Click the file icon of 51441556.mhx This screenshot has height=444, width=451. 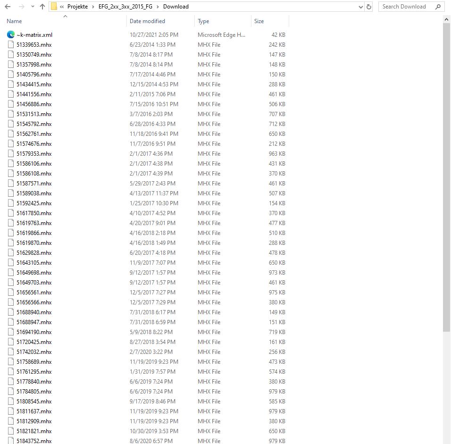pyautogui.click(x=11, y=94)
